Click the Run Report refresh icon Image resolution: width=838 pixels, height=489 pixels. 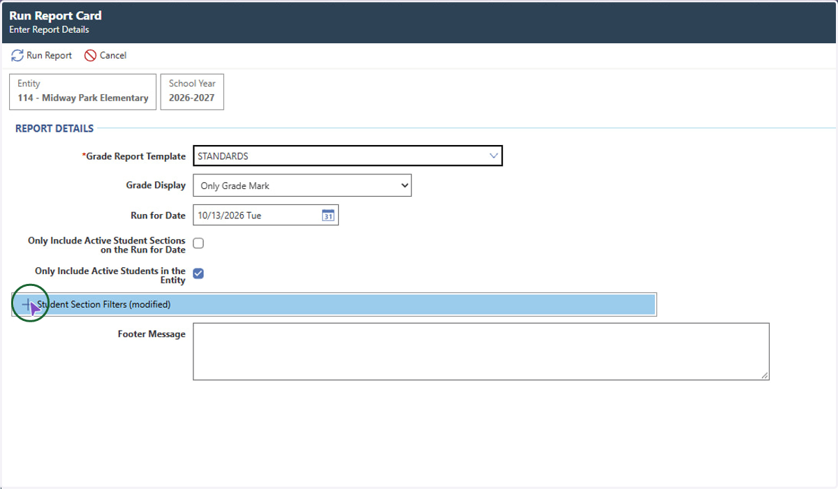point(17,55)
